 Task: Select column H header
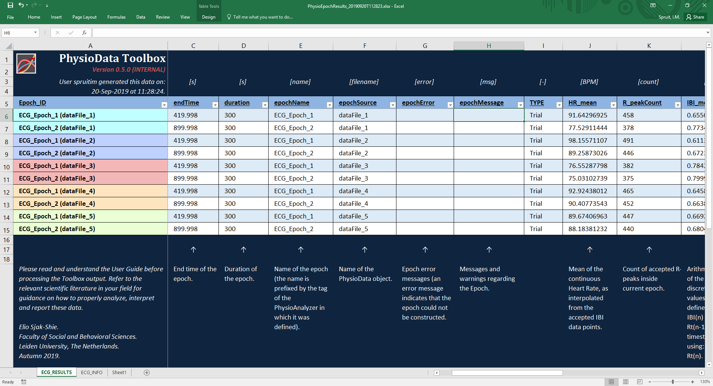(x=489, y=46)
